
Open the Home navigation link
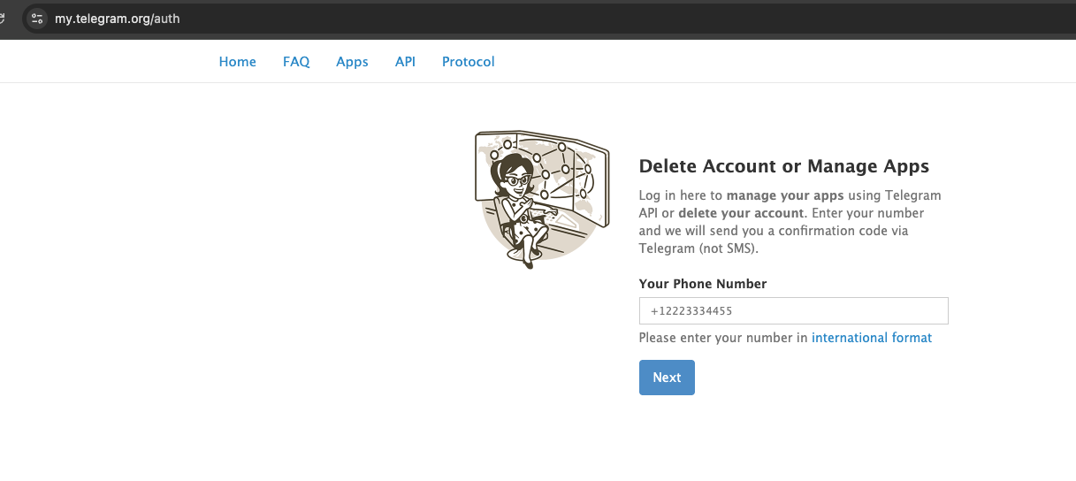[237, 62]
